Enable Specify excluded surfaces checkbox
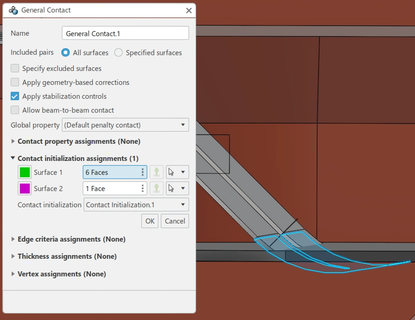Screen dimensions: 415x320 (15, 68)
